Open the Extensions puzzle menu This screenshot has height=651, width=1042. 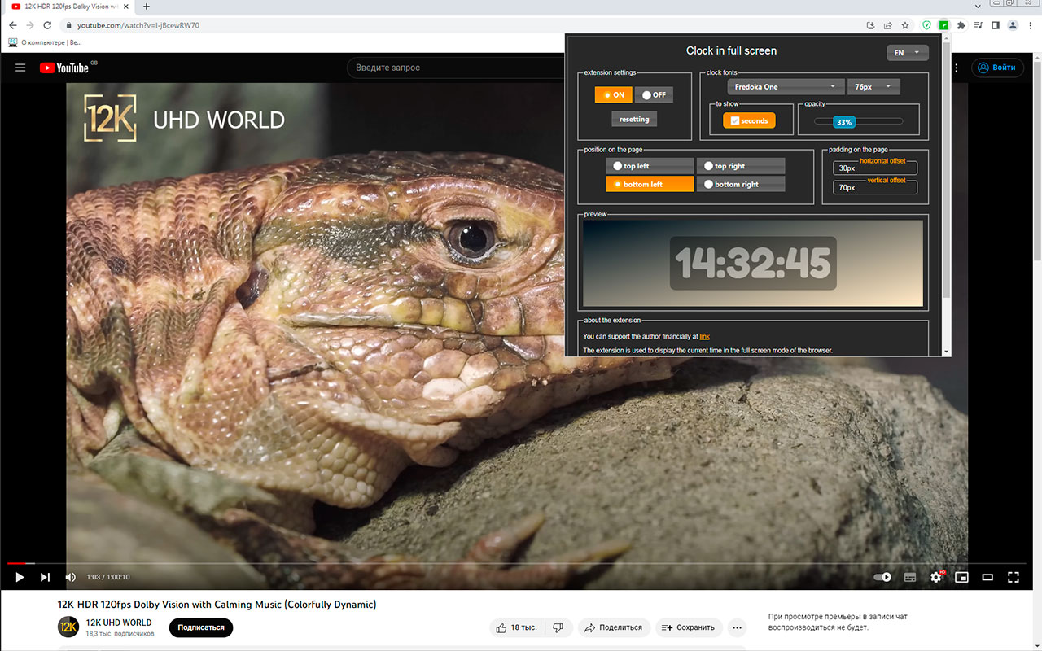pyautogui.click(x=961, y=25)
